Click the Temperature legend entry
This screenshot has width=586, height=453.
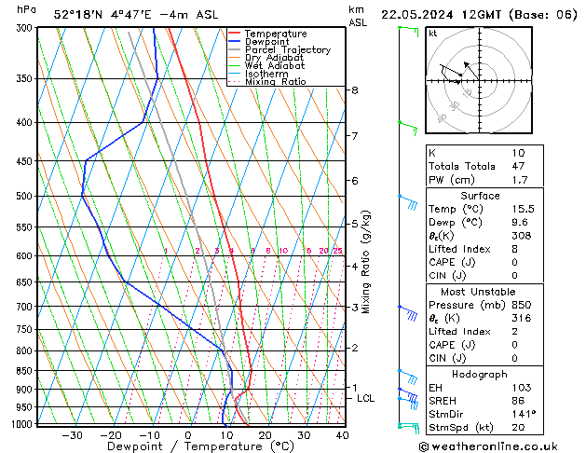(x=267, y=34)
